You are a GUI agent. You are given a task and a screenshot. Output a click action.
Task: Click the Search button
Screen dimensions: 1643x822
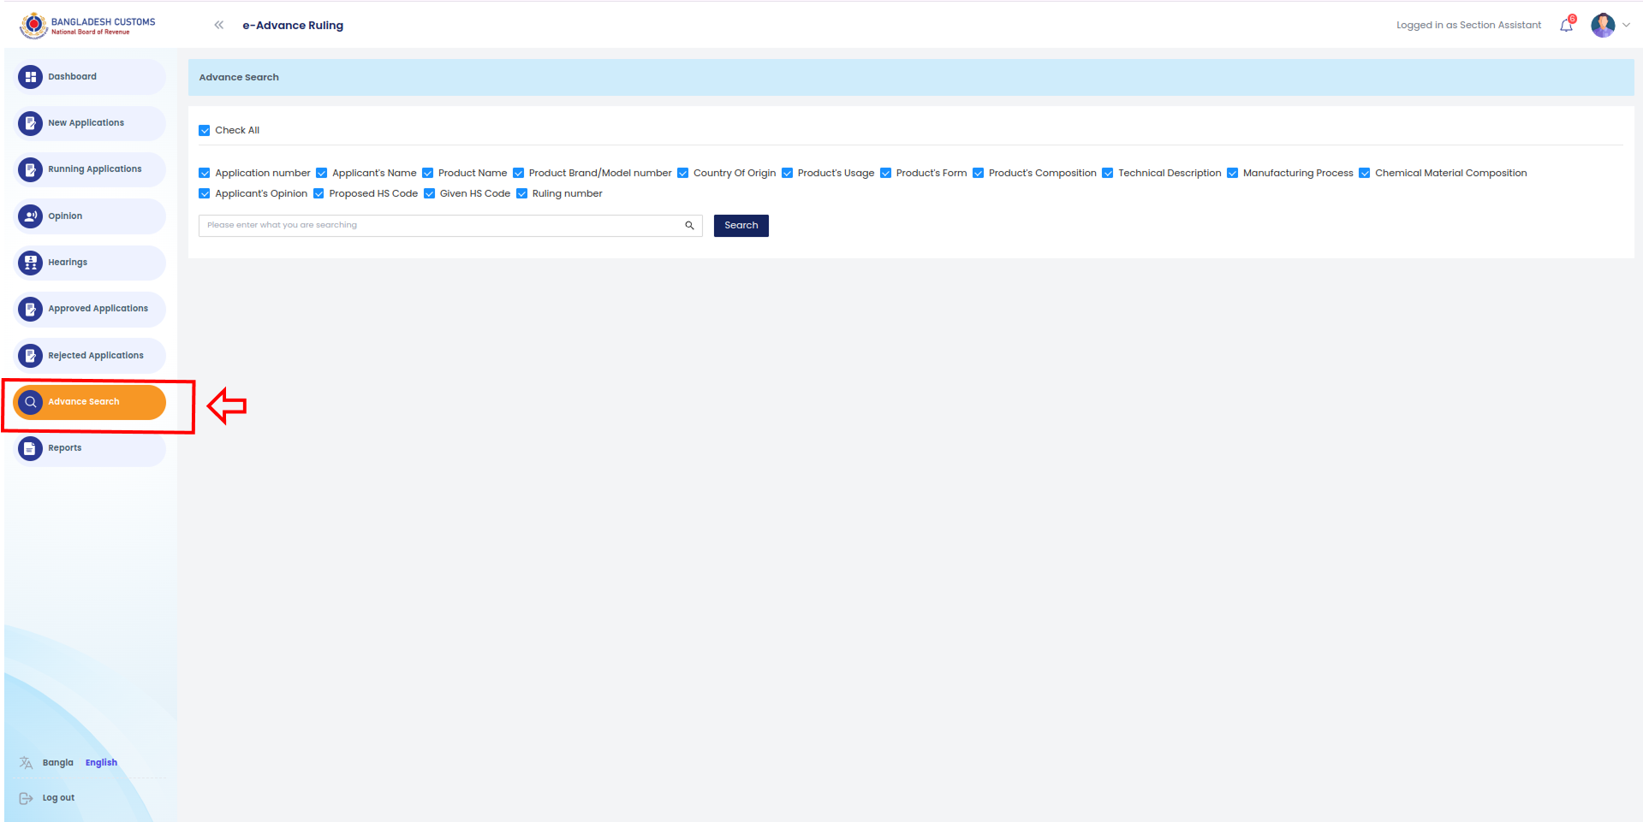(x=741, y=226)
